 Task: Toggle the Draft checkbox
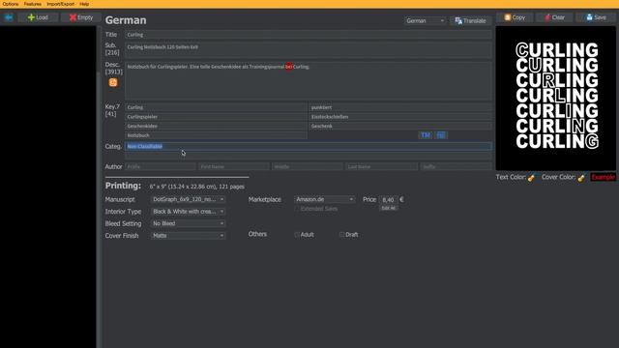(x=341, y=234)
